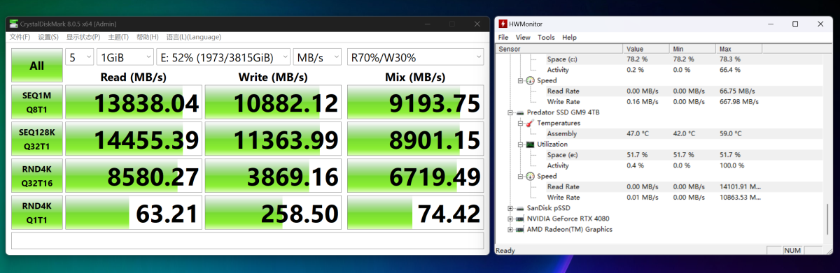Click the SEQ128K write result 11363.99
This screenshot has width=840, height=273.
(x=274, y=140)
